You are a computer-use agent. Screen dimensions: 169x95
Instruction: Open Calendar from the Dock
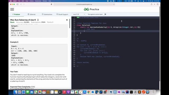(x=44, y=92)
